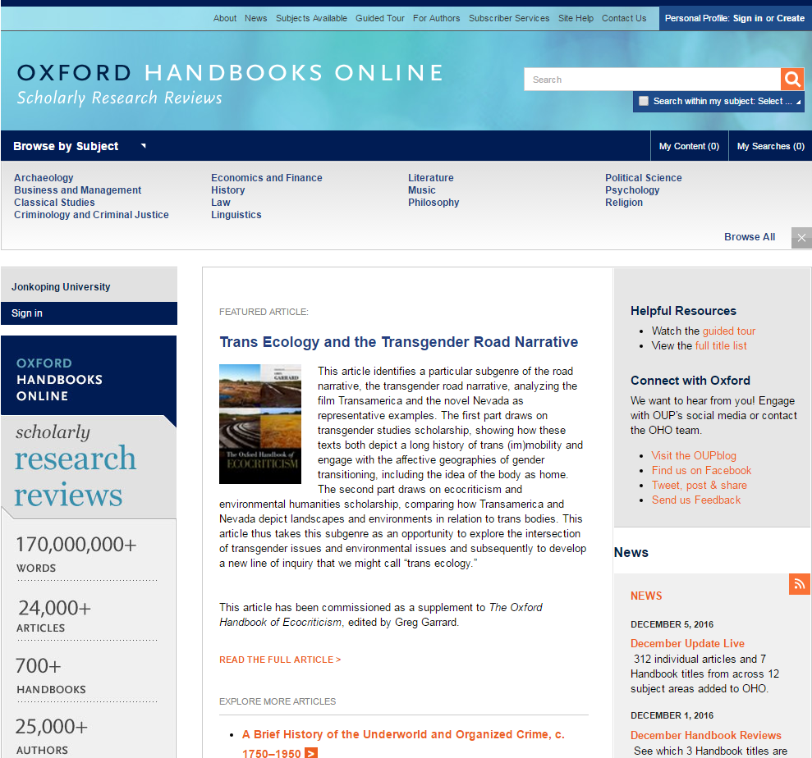This screenshot has width=812, height=758.
Task: Enable Search within my subject
Action: [x=643, y=100]
